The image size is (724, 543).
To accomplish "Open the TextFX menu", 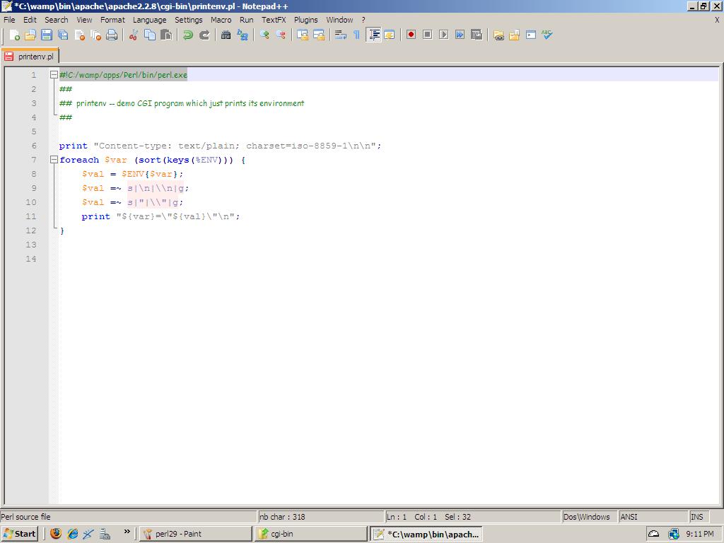I will (274, 20).
